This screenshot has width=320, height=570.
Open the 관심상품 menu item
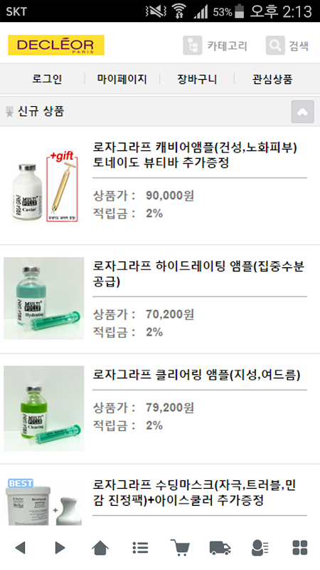pyautogui.click(x=272, y=79)
